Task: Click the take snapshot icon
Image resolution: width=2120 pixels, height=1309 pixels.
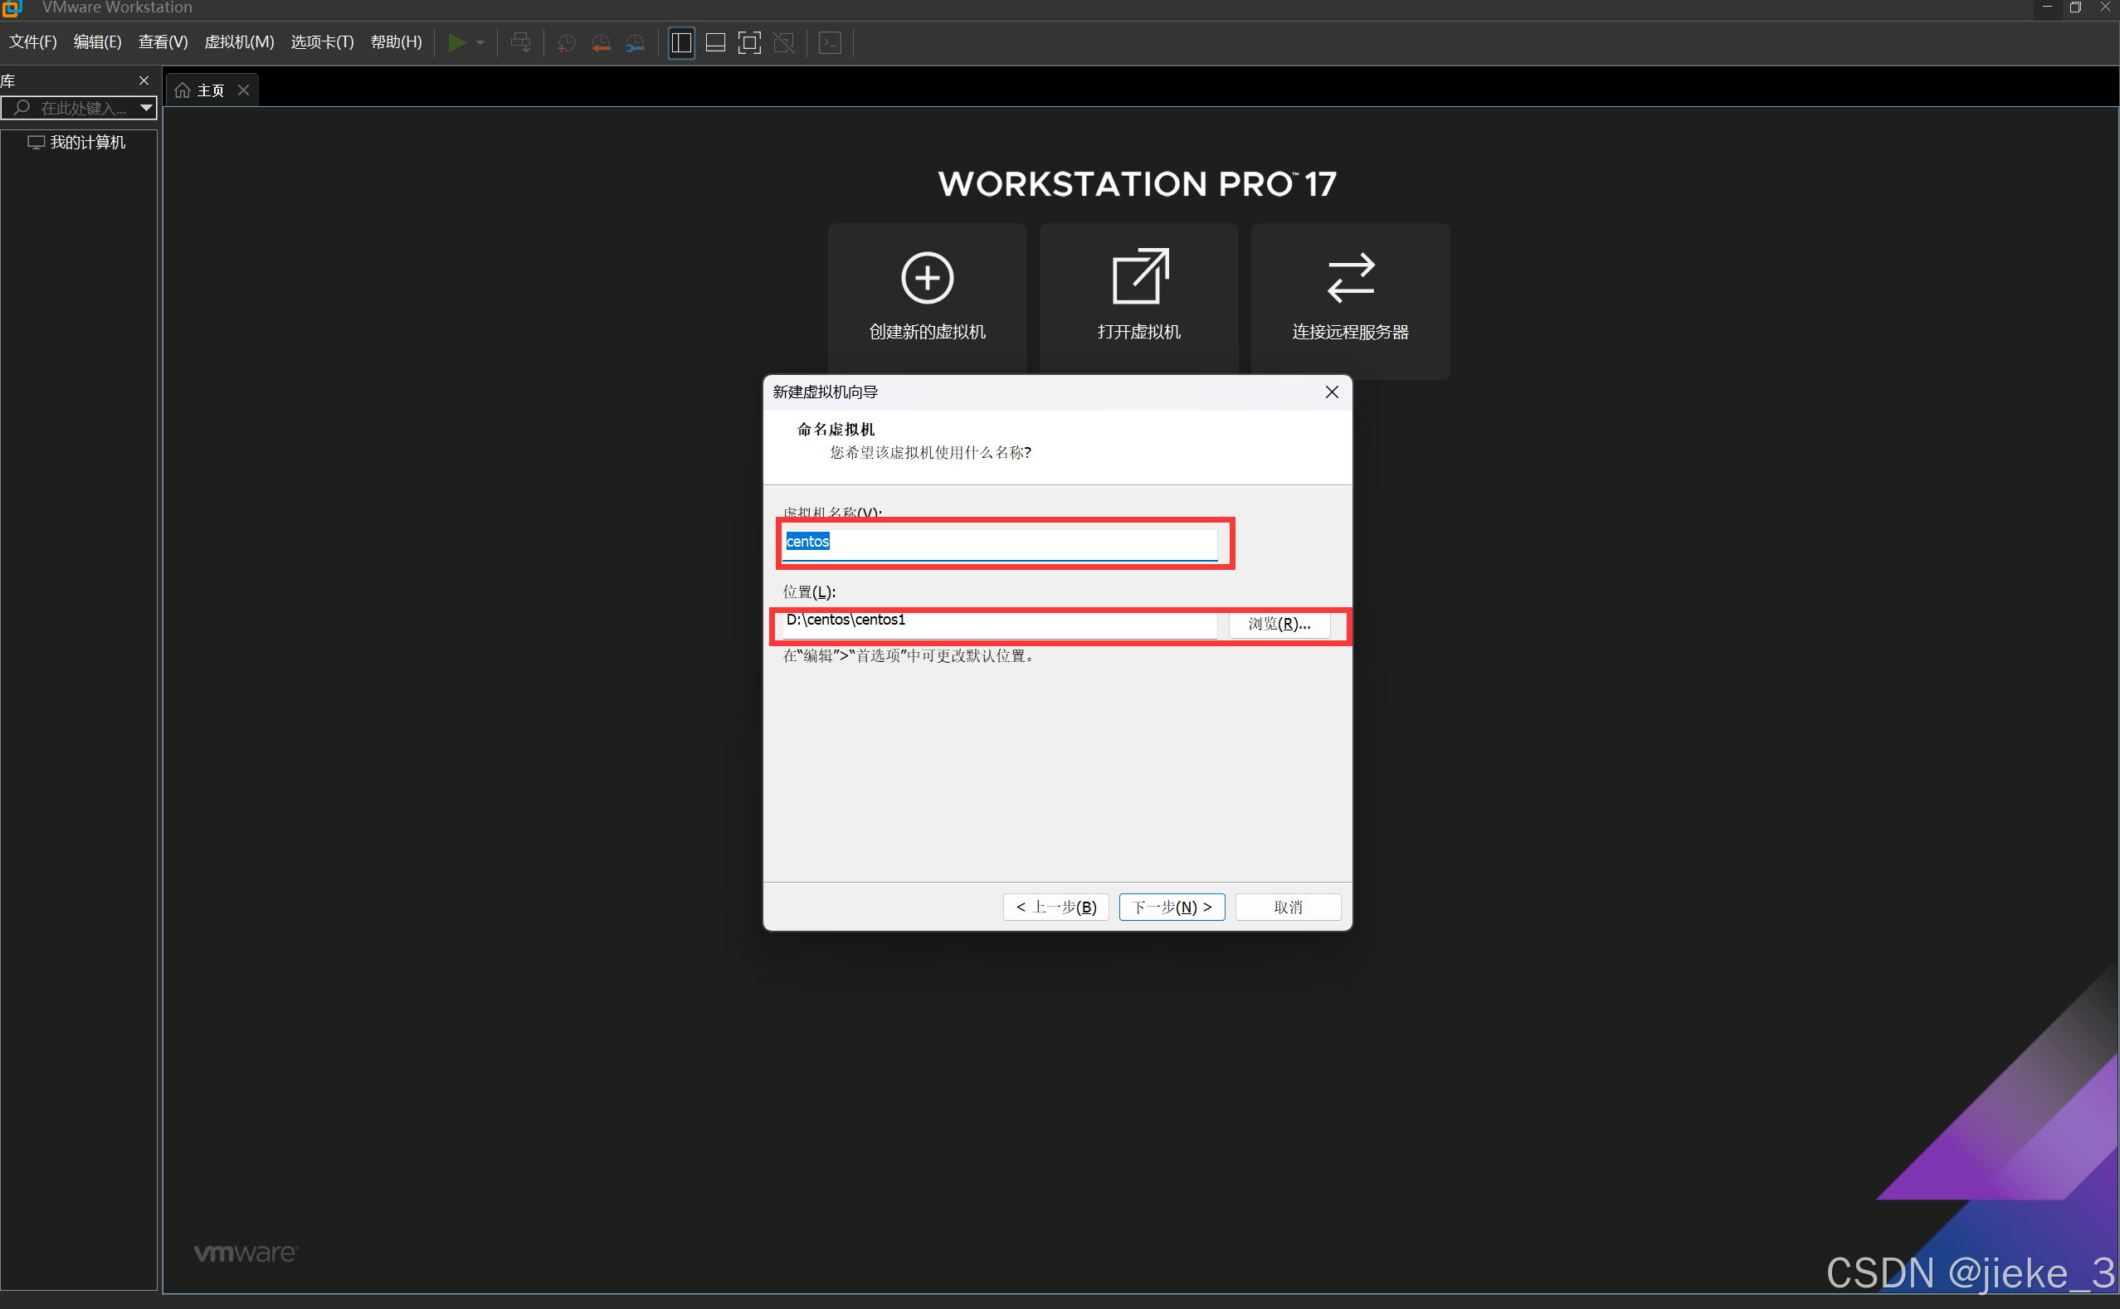Action: point(567,42)
